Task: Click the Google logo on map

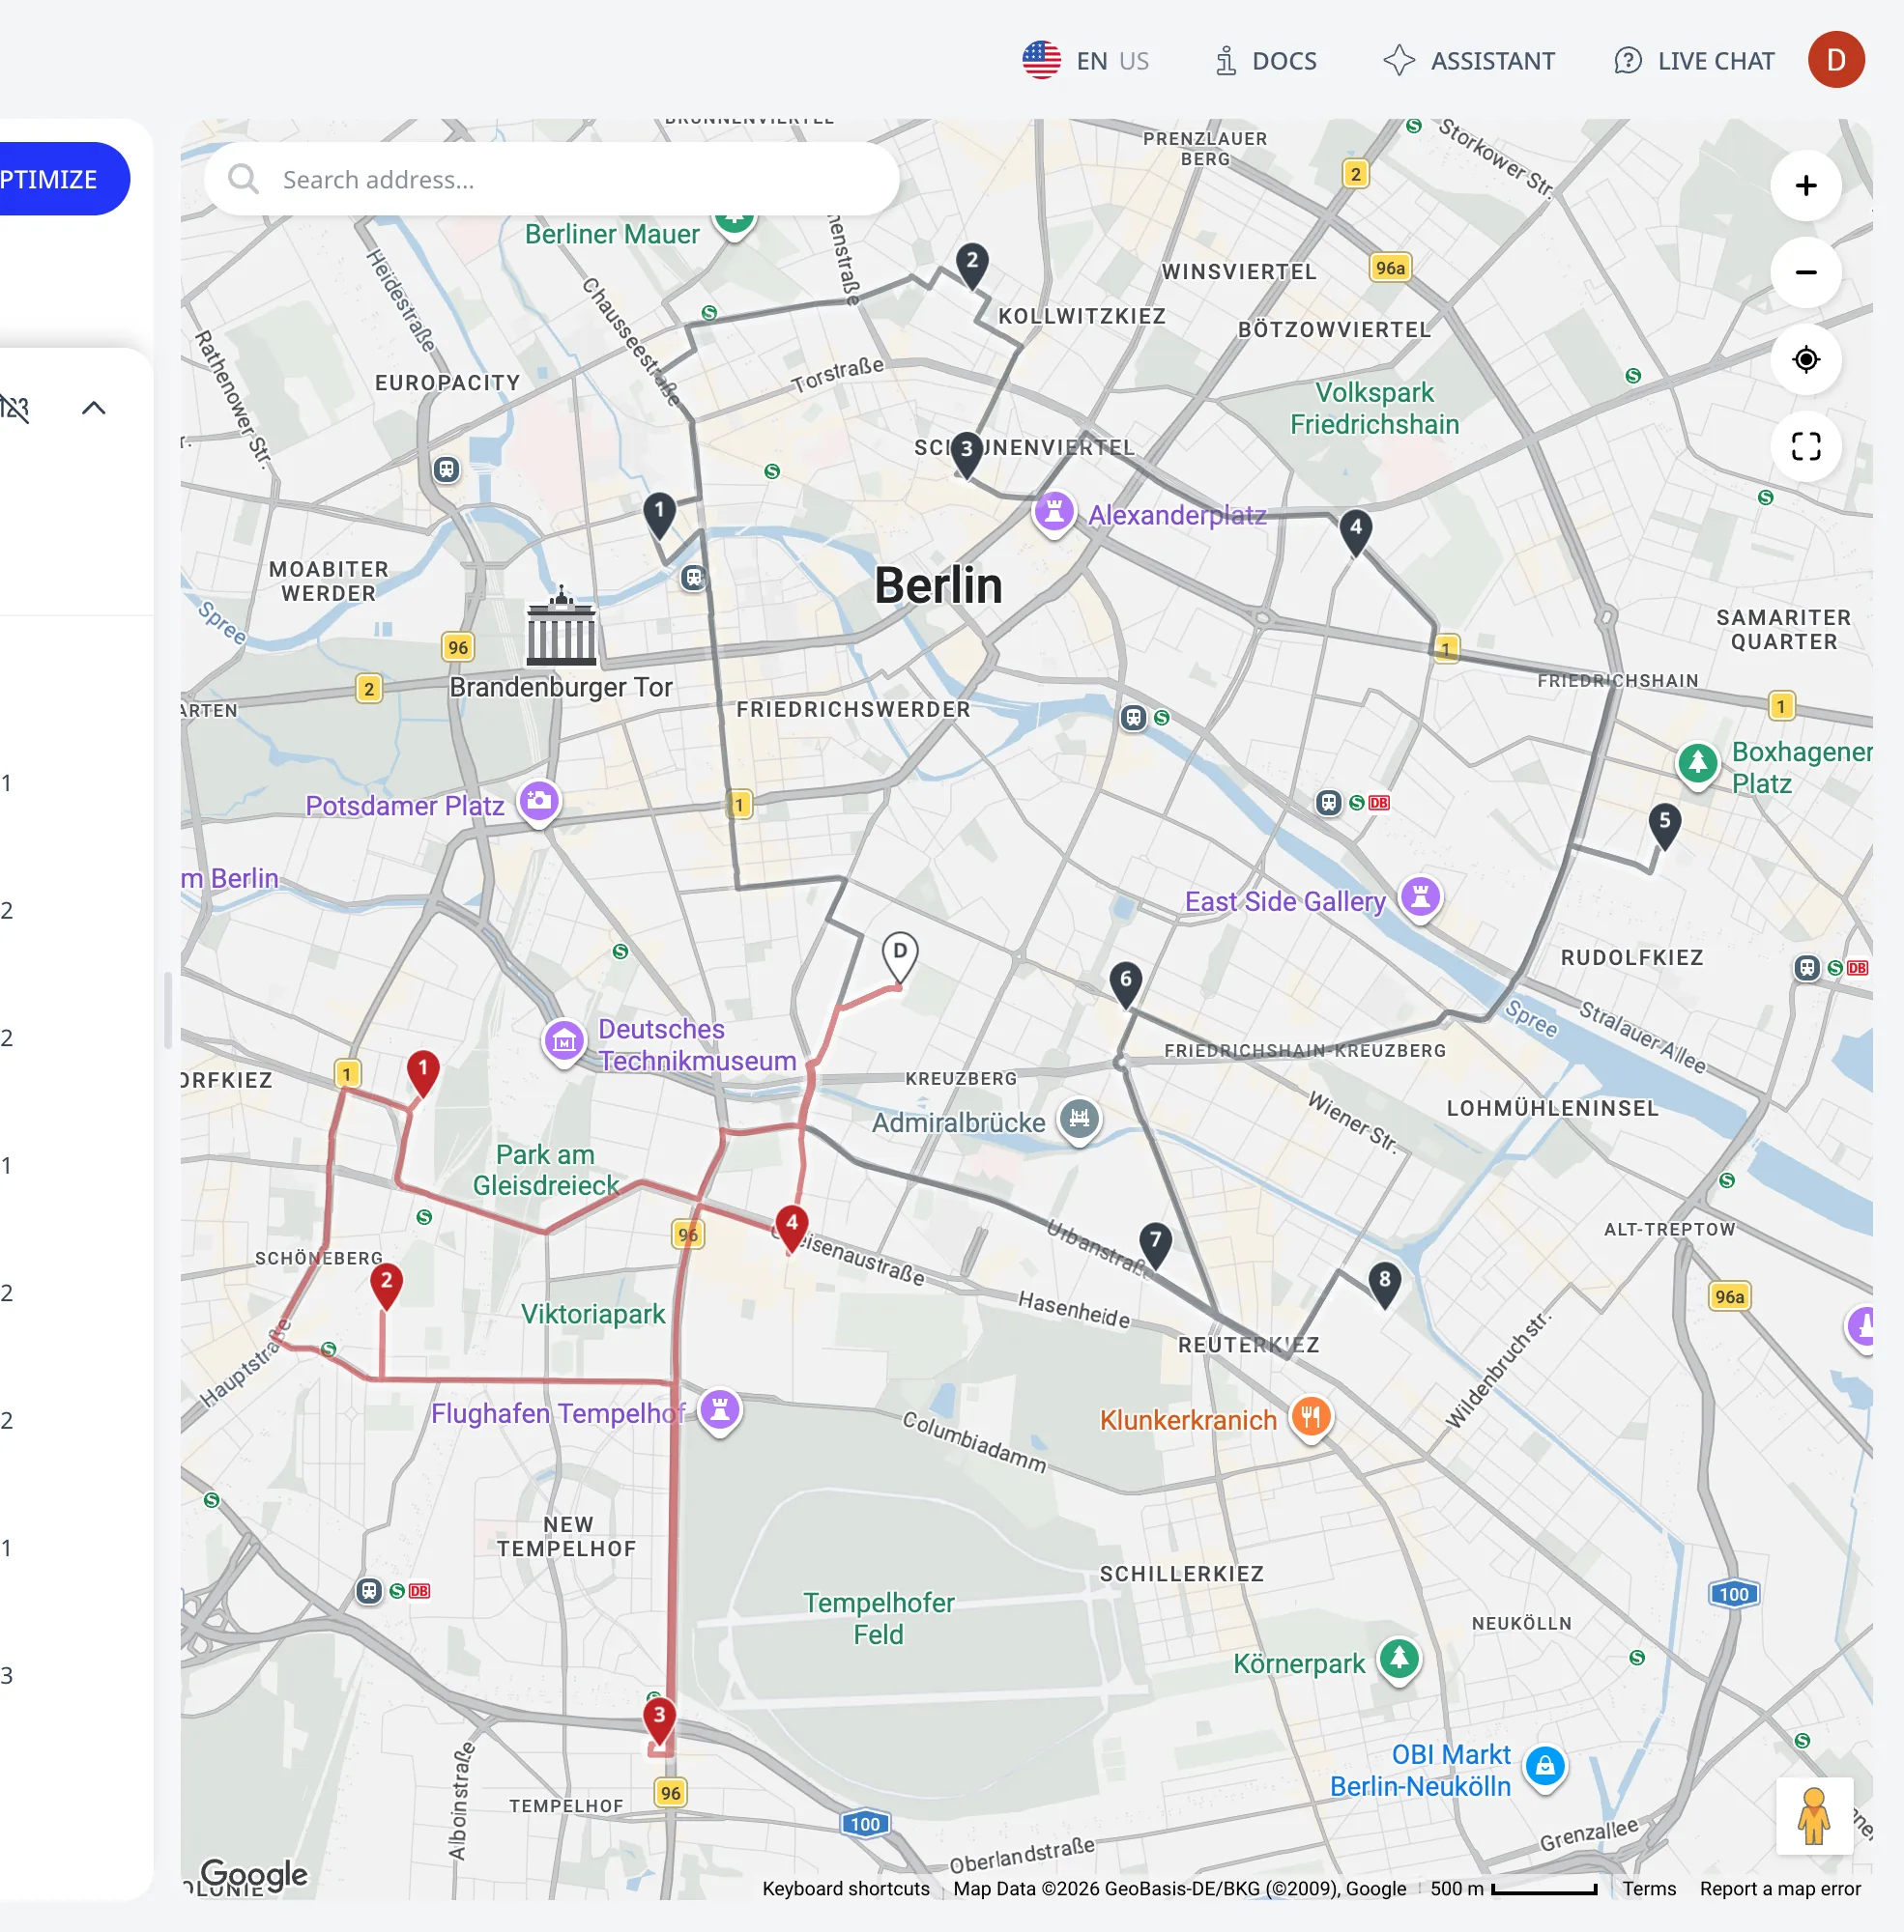Action: [254, 1873]
